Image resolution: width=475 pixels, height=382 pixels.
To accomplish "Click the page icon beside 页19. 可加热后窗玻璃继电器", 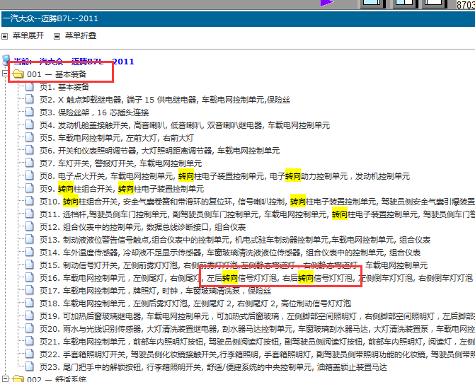I will click(x=30, y=316).
